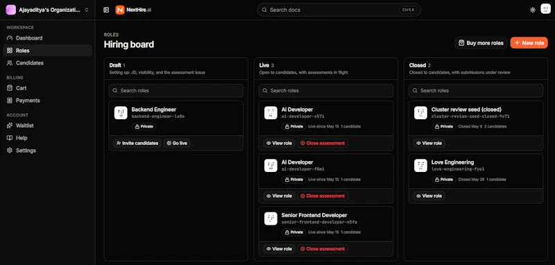555x265 pixels.
Task: Click Invite candidates for Backend Engineer
Action: (x=137, y=144)
